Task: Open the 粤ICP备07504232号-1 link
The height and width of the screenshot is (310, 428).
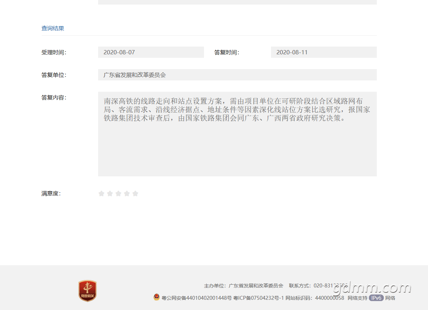Action: [259, 298]
